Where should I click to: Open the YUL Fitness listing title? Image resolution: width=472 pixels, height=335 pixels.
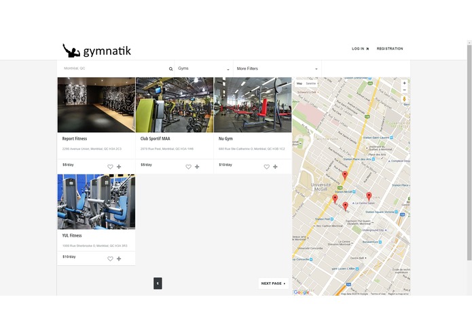click(x=72, y=235)
